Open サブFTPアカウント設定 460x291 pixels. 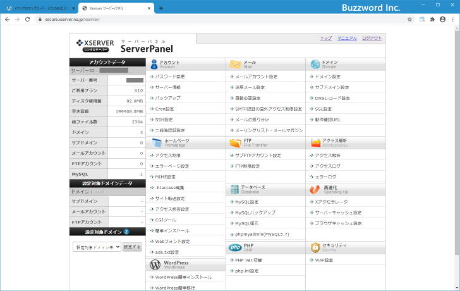point(258,156)
